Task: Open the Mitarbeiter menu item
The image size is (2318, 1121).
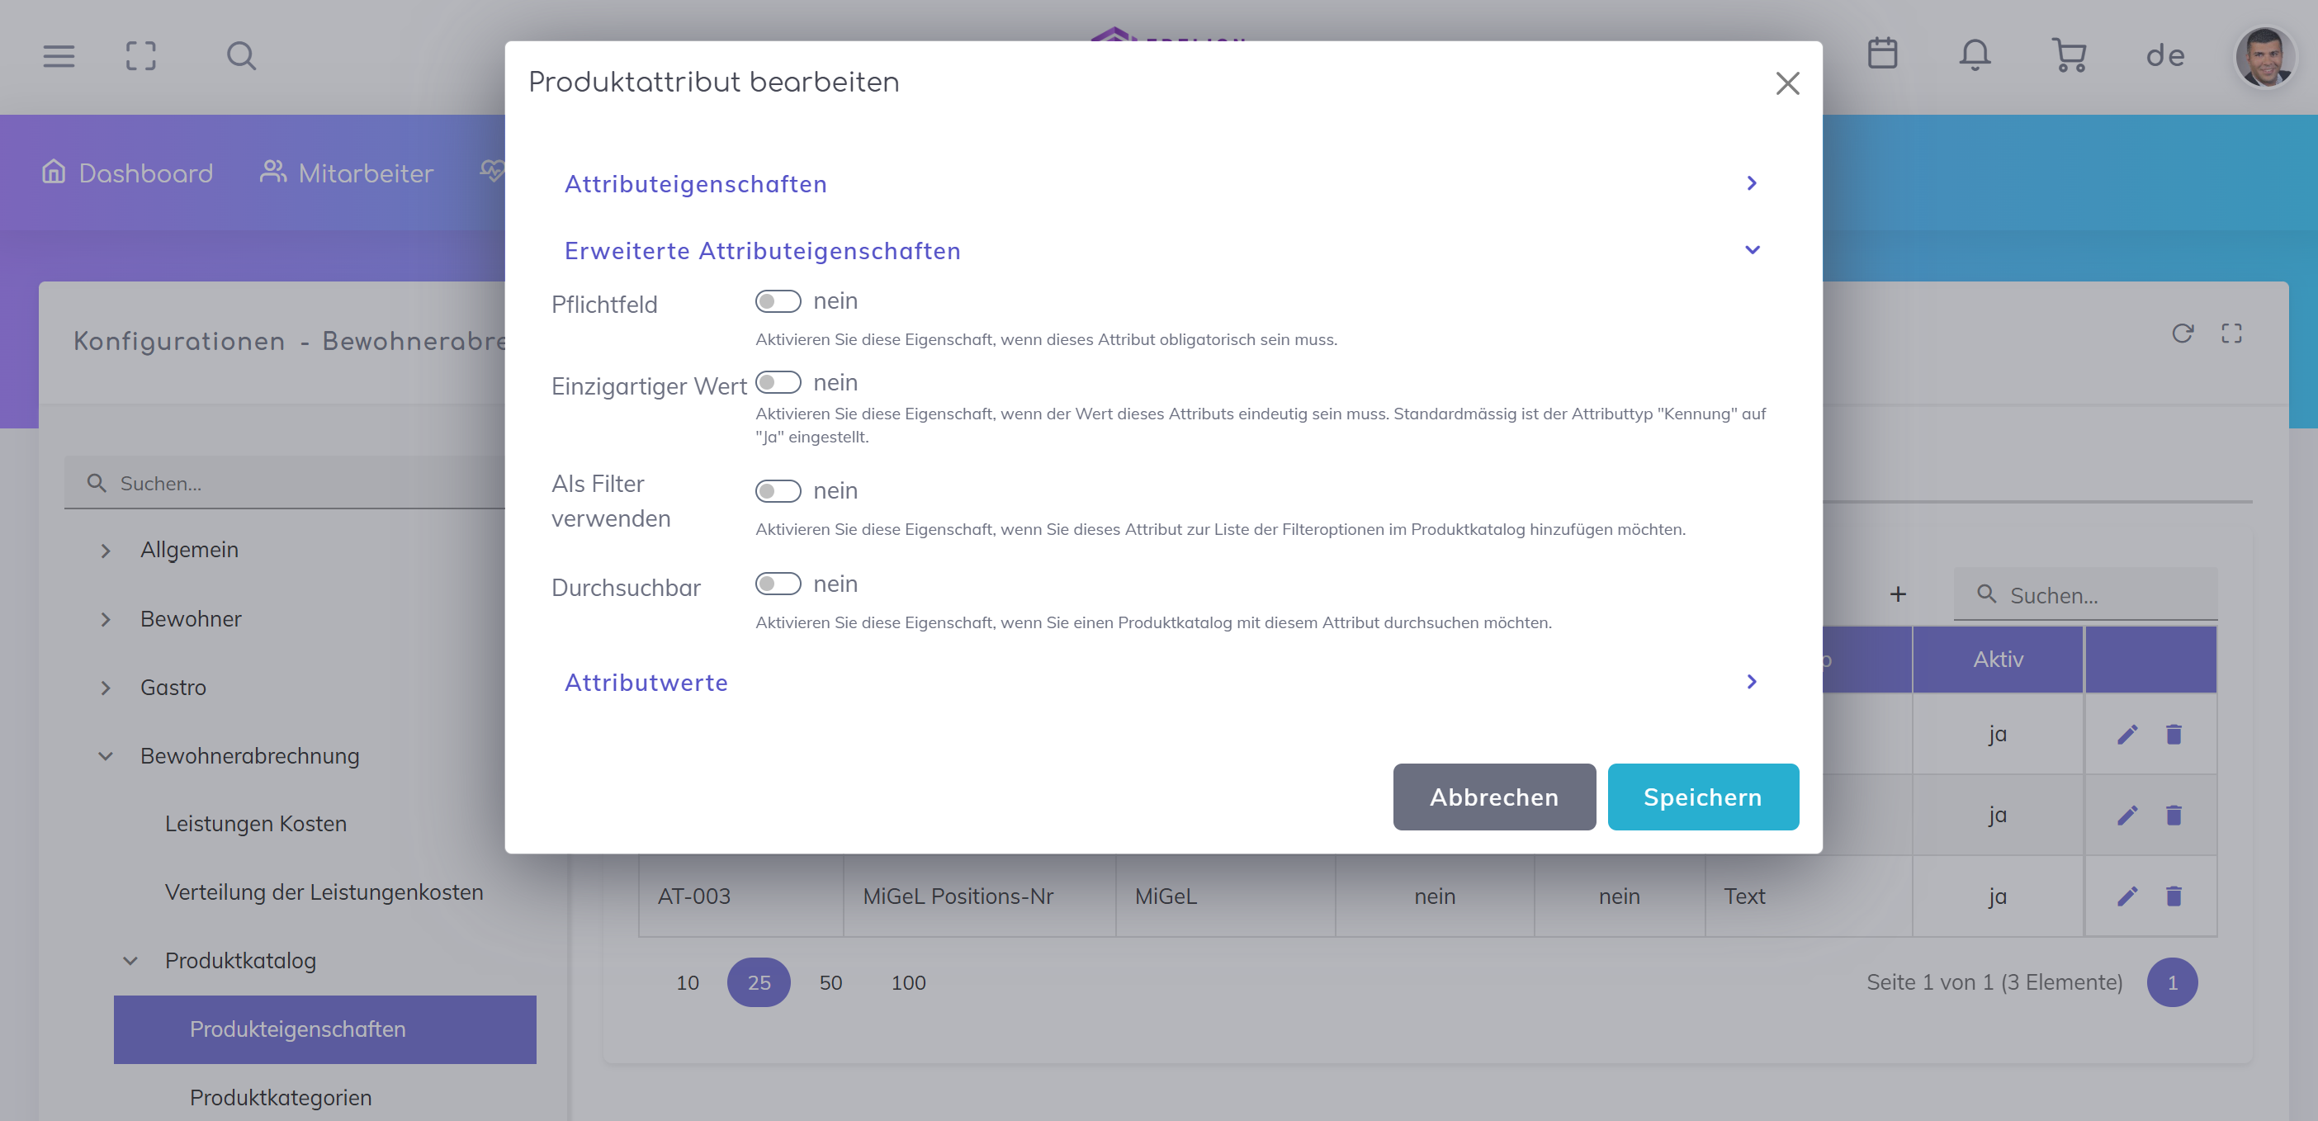Action: (347, 173)
